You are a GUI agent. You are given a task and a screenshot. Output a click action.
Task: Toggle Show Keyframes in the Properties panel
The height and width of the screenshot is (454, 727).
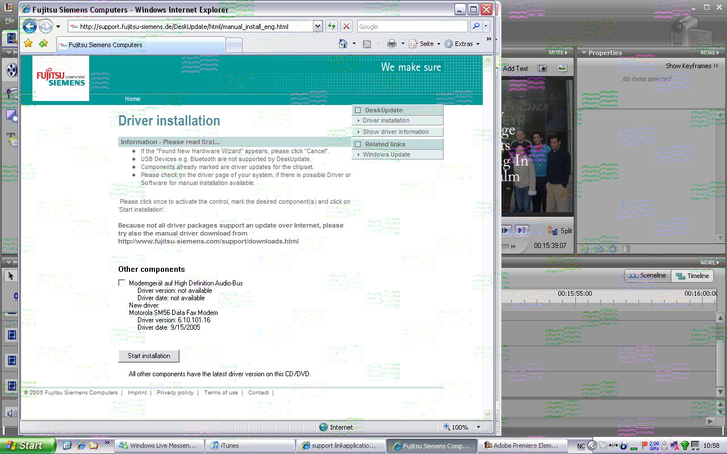click(x=692, y=66)
